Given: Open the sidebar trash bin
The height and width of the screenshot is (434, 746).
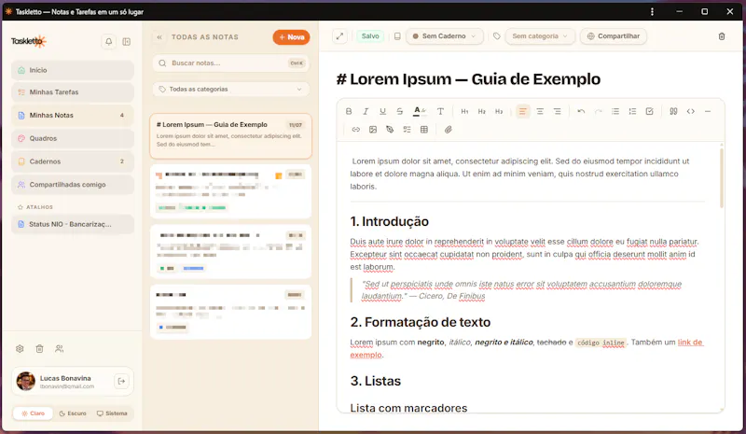Looking at the screenshot, I should 39,349.
